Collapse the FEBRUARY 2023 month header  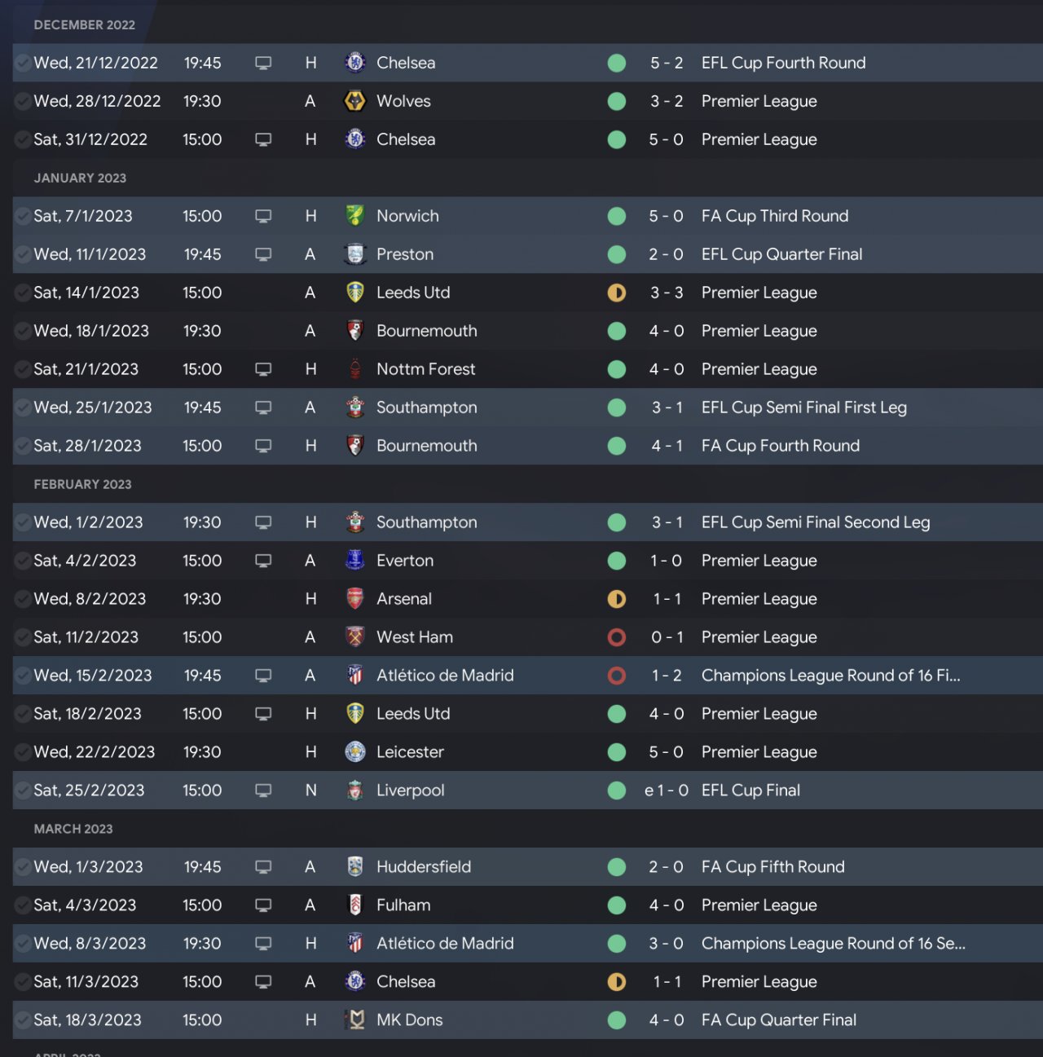pos(82,484)
